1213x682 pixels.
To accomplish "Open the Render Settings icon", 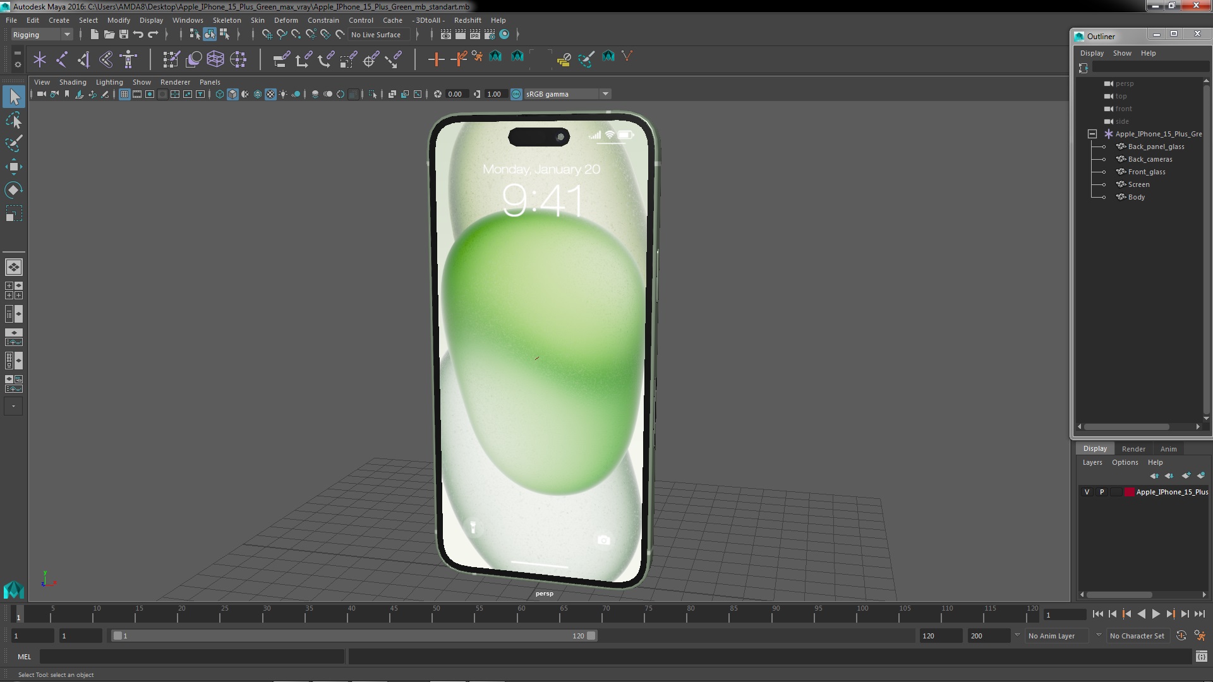I will 489,35.
